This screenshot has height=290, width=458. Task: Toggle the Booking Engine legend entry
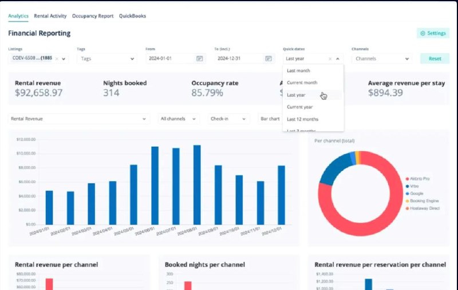tap(422, 201)
